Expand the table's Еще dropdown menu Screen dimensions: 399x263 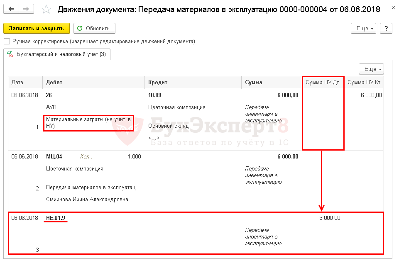[371, 69]
